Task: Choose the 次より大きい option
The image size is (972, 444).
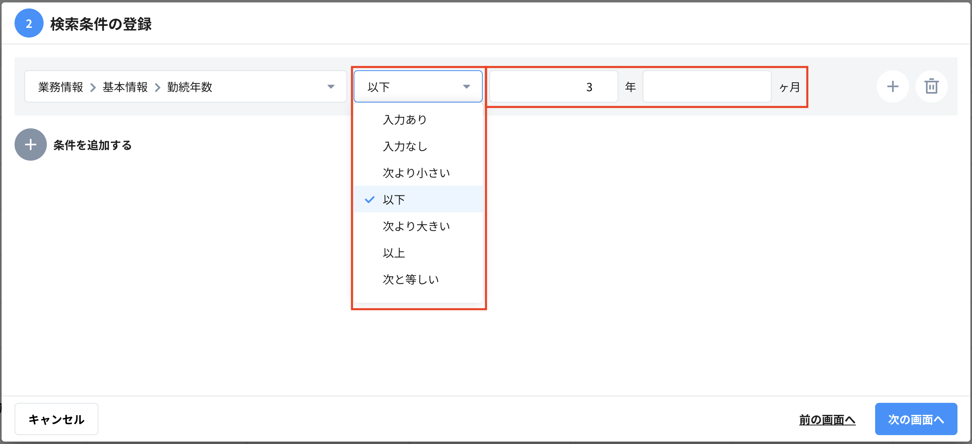Action: [x=416, y=226]
